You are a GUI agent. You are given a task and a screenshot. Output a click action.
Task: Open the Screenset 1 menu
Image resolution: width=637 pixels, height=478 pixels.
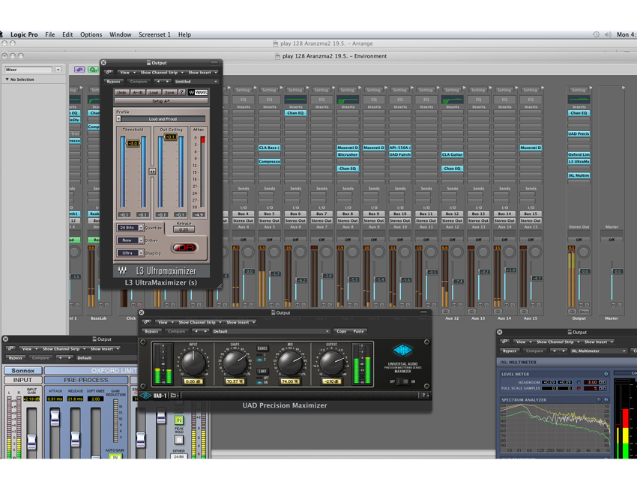154,34
